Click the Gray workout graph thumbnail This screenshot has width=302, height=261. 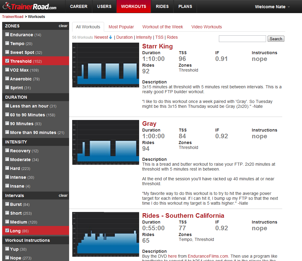click(106, 142)
